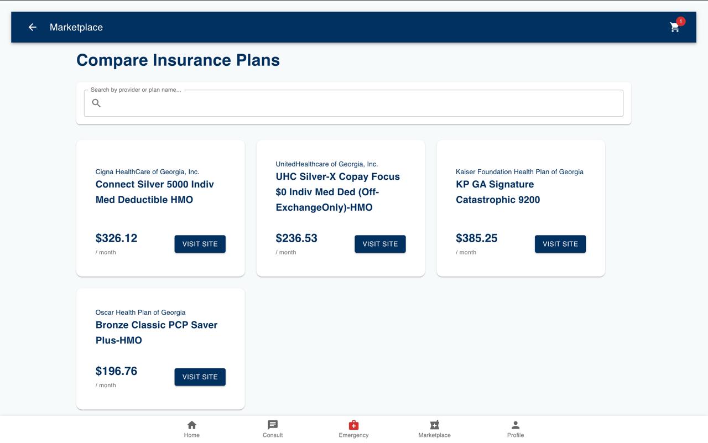Click the Consult chat icon
Image resolution: width=708 pixels, height=443 pixels.
(x=273, y=425)
